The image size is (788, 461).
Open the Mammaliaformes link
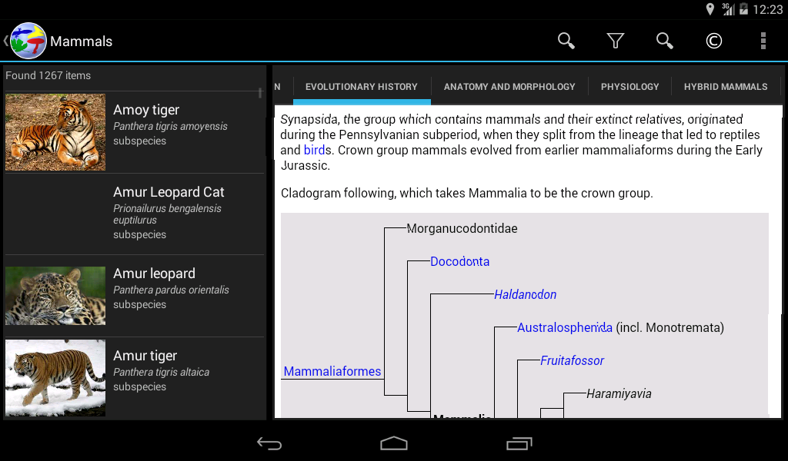pos(332,371)
